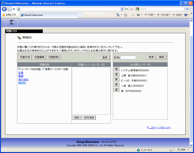The image size is (194, 153).
Task: Open the zoom level dropdown arrow
Action: (188, 150)
